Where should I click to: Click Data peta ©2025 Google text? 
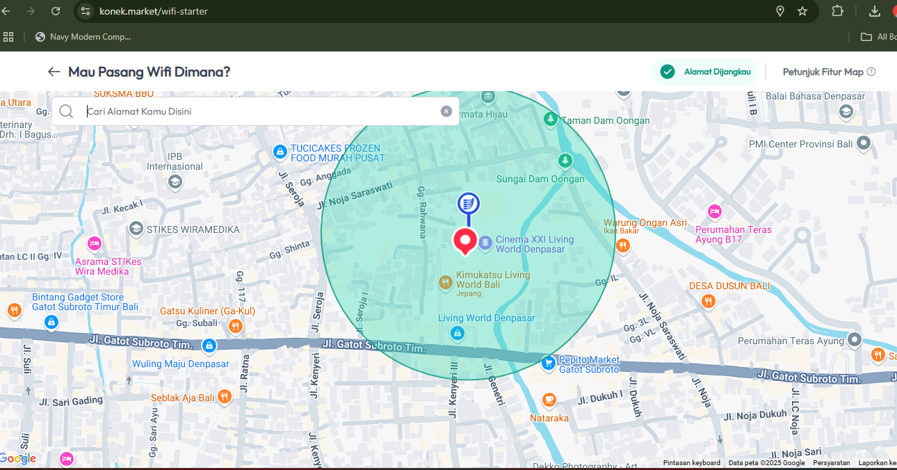(767, 462)
